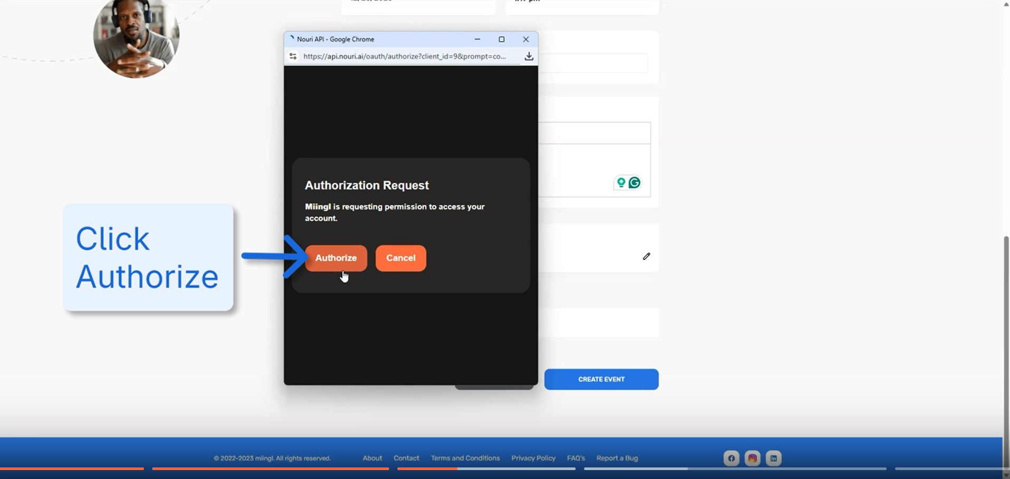Open the LinkedIn icon in the footer
This screenshot has height=479, width=1010.
[x=773, y=458]
